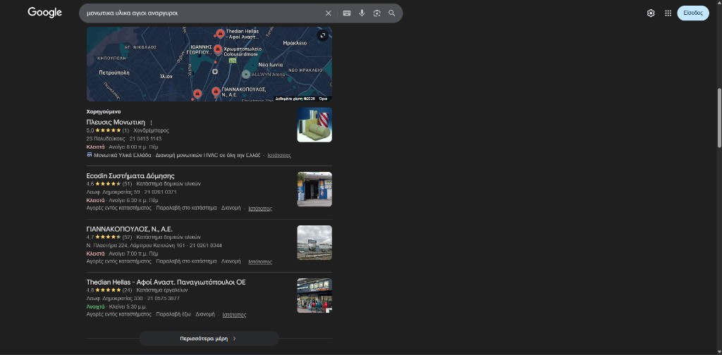
Task: Open the Google apps grid
Action: point(668,13)
